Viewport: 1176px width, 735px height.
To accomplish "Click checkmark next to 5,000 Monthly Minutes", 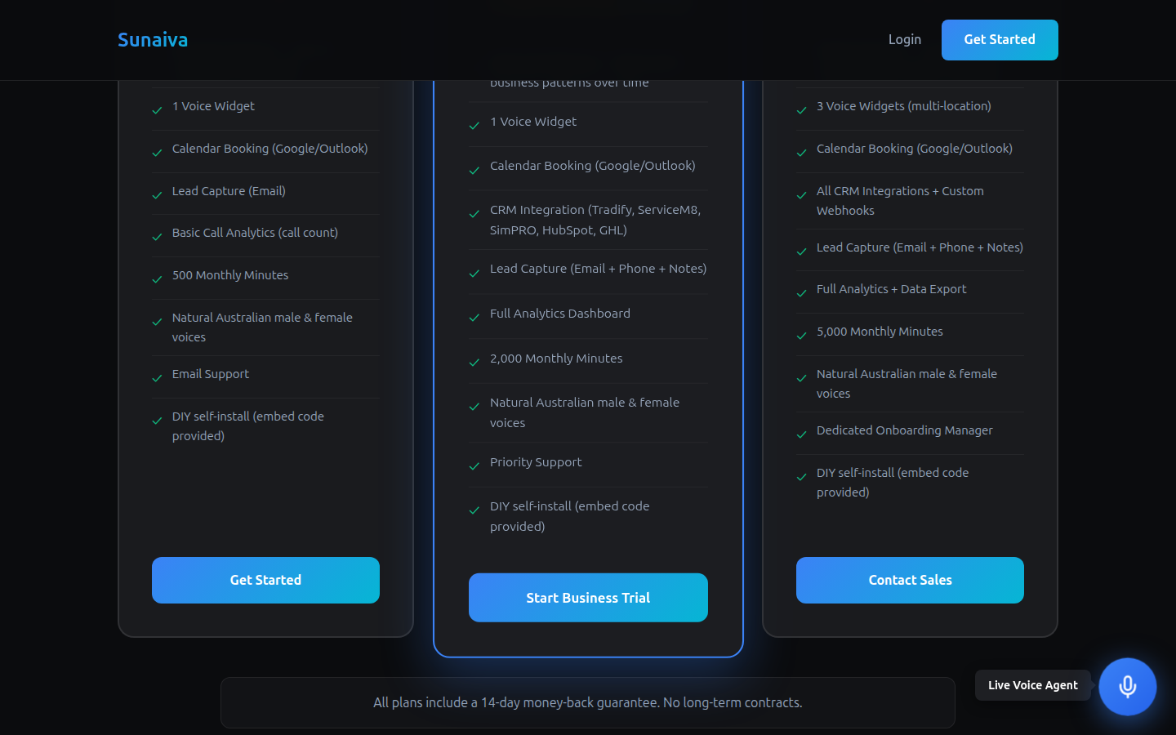I will (x=802, y=336).
